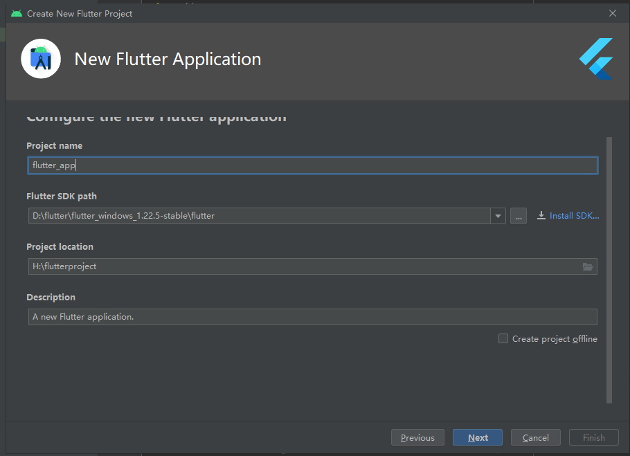
Task: Click the Create New Flutter Project title text
Action: coord(80,14)
